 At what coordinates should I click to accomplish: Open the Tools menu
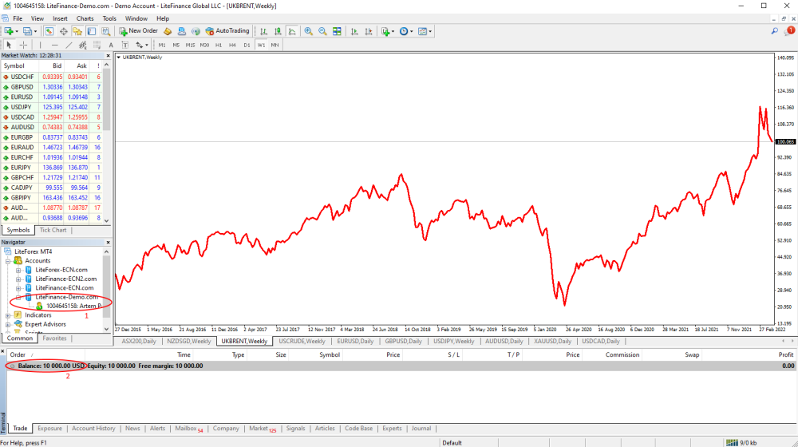[109, 18]
